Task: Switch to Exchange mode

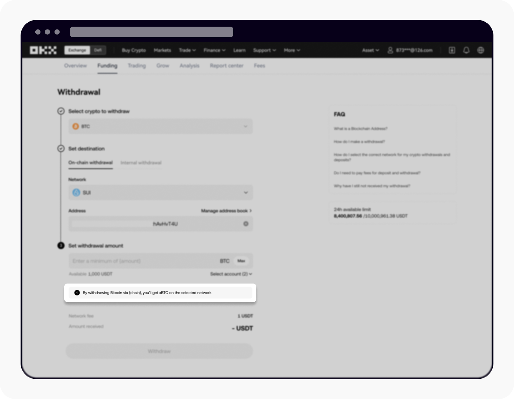Action: pyautogui.click(x=77, y=50)
